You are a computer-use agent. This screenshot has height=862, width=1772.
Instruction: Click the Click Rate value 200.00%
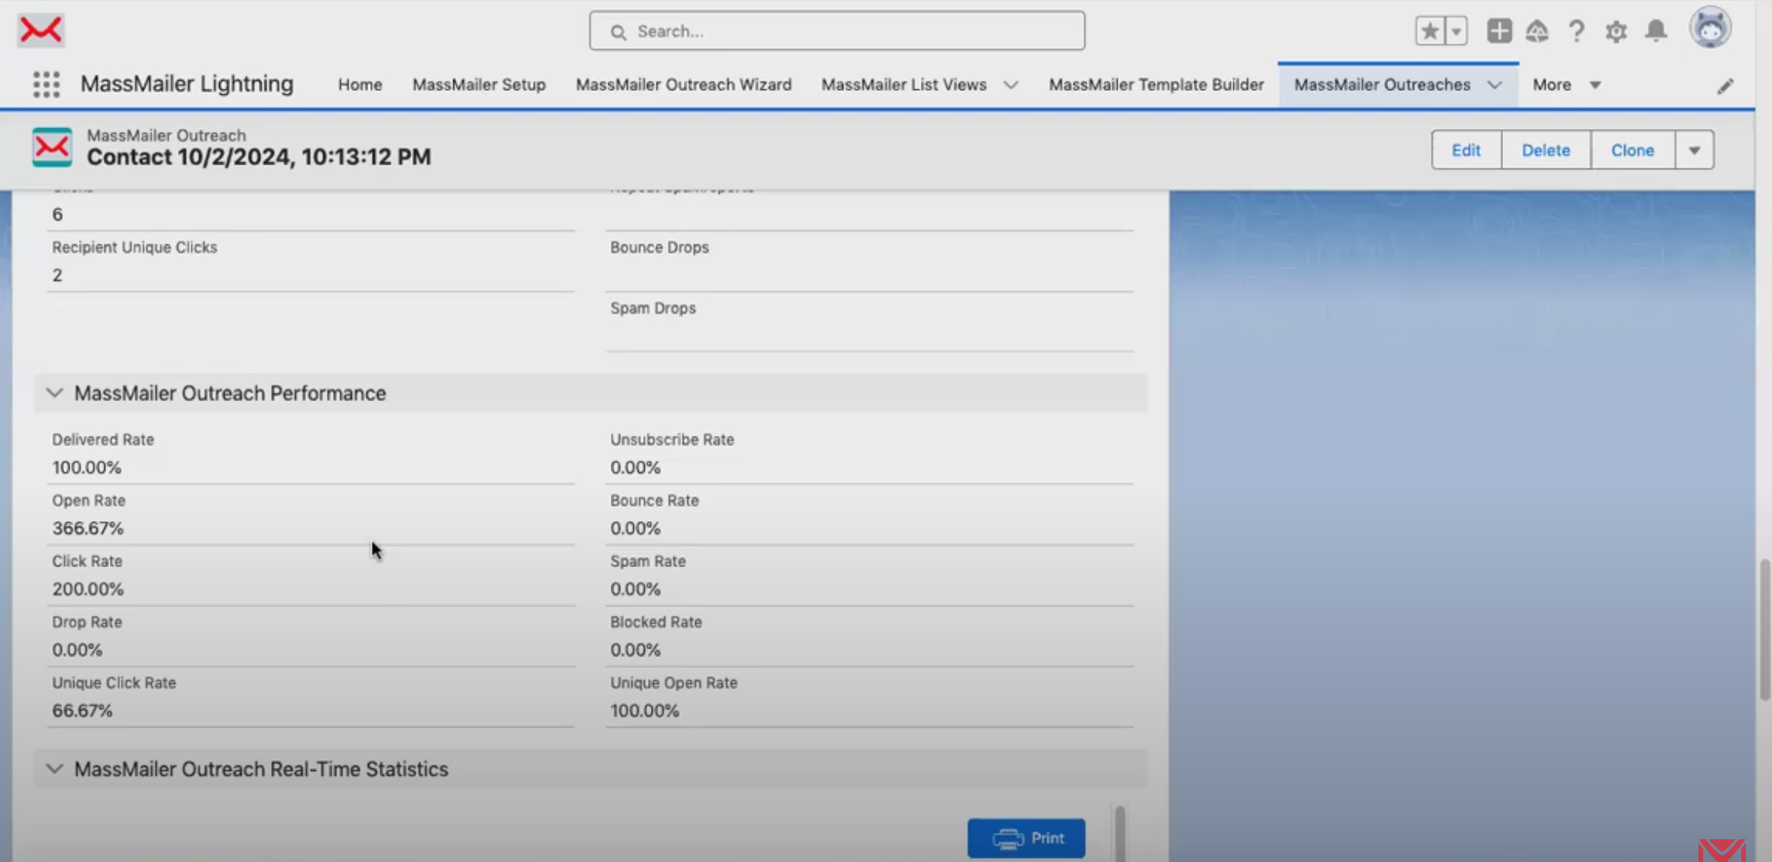[88, 588]
